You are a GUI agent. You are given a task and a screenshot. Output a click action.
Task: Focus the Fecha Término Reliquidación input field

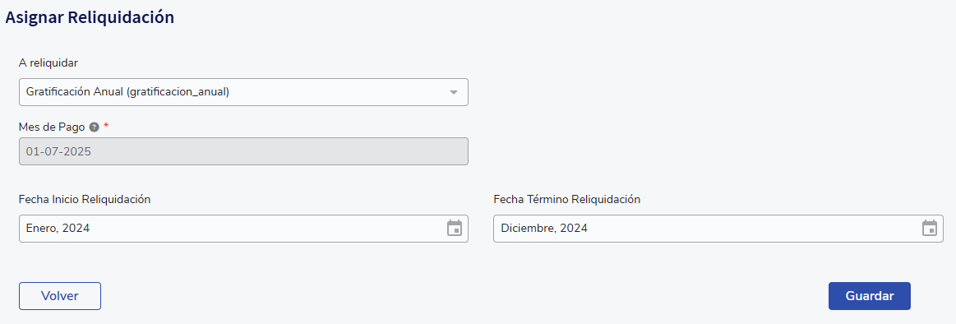pyautogui.click(x=718, y=229)
